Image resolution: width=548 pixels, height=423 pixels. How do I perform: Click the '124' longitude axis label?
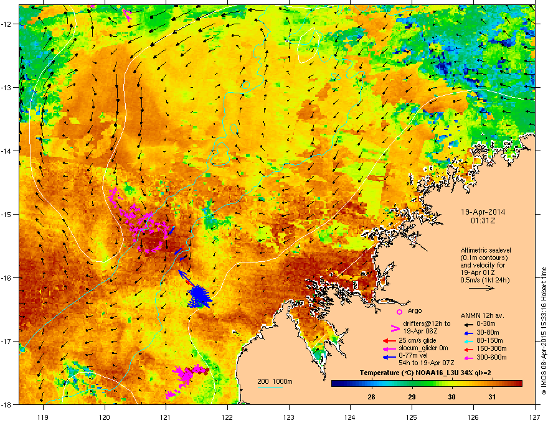pos(350,417)
